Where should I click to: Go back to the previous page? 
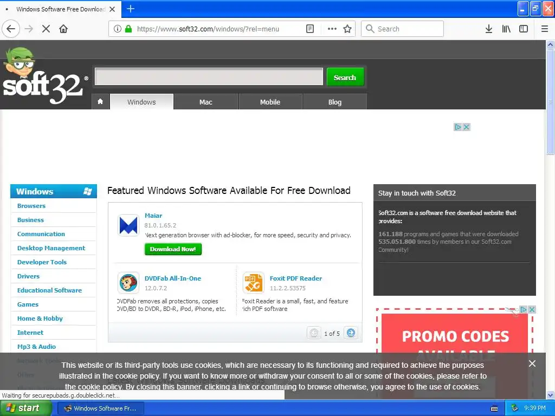pos(11,29)
